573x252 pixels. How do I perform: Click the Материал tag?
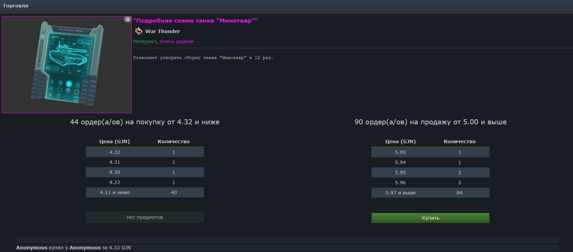145,42
